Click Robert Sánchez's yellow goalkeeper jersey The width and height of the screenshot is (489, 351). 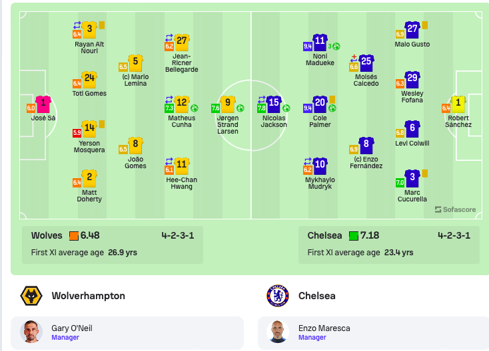click(x=458, y=104)
